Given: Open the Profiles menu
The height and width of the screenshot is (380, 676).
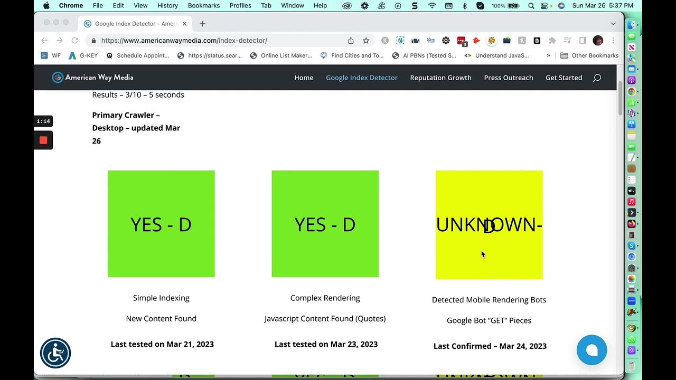Looking at the screenshot, I should [240, 6].
